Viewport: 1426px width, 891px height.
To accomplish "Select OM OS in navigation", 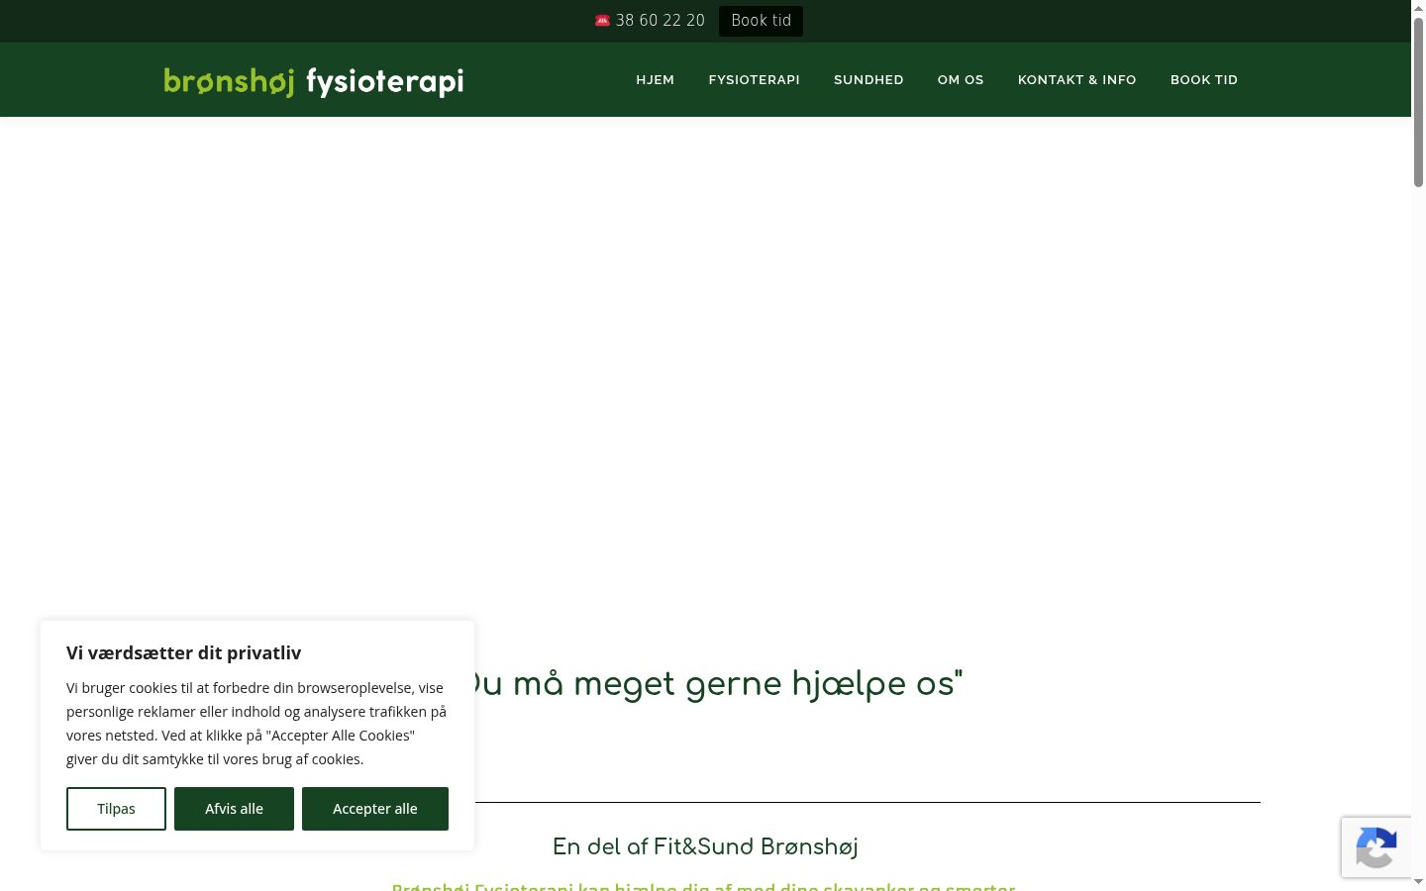I will pos(961,80).
